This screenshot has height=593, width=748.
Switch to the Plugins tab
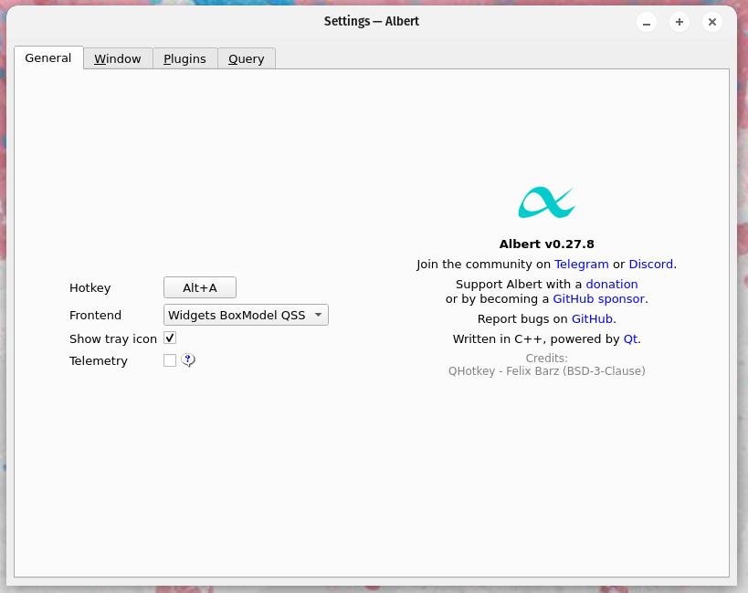coord(184,58)
